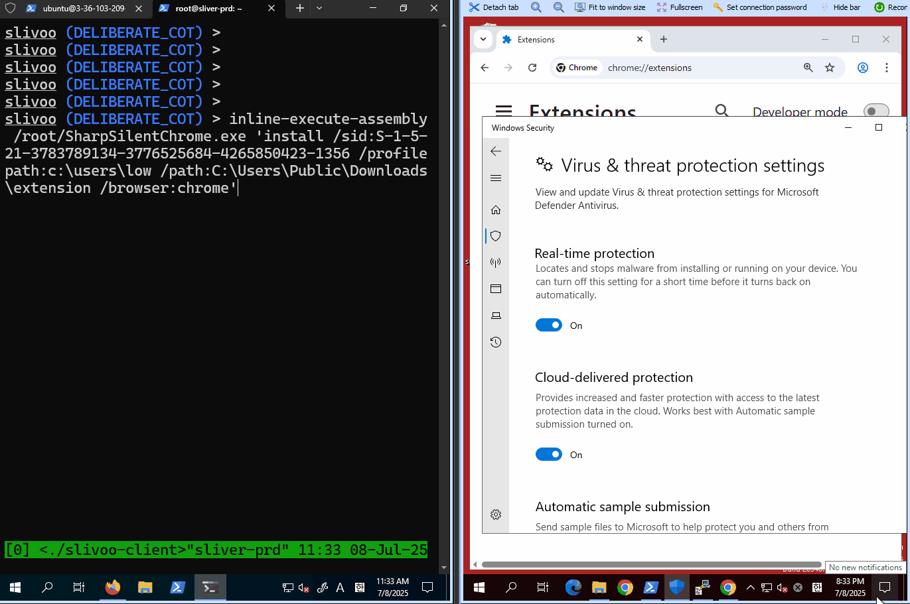This screenshot has height=604, width=910.
Task: Click the 11:33 AM taskbar clock
Action: tap(393, 587)
